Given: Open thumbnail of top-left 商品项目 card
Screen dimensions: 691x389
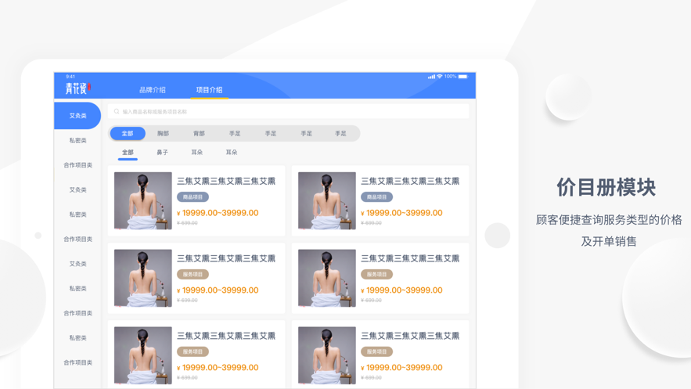Looking at the screenshot, I should 142,201.
